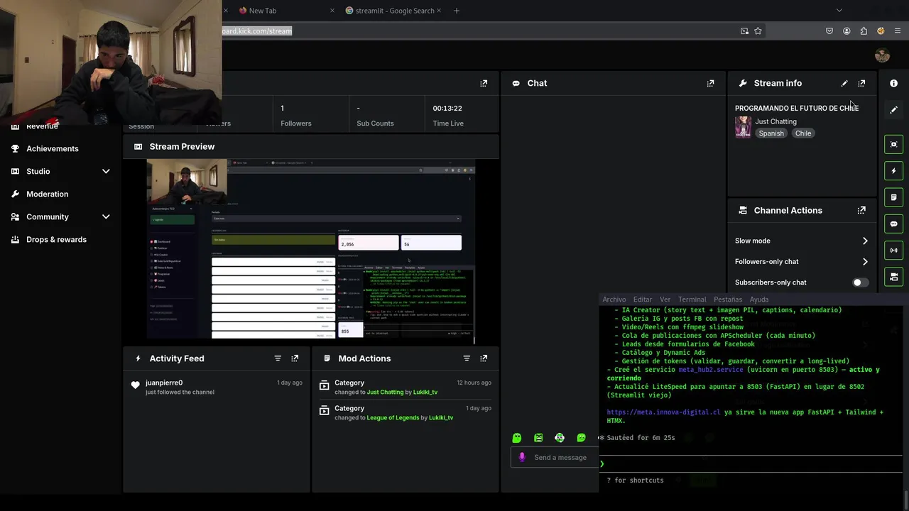This screenshot has width=909, height=511.
Task: Toggle the channel actions camera widget icon
Action: pos(893,277)
